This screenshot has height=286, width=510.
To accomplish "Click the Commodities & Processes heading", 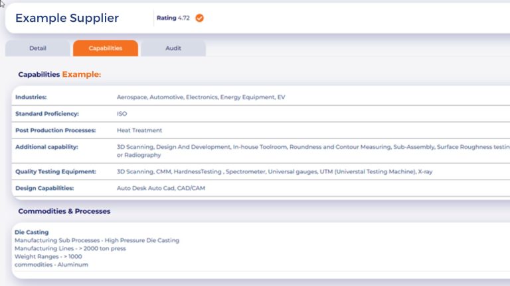I will click(x=64, y=211).
